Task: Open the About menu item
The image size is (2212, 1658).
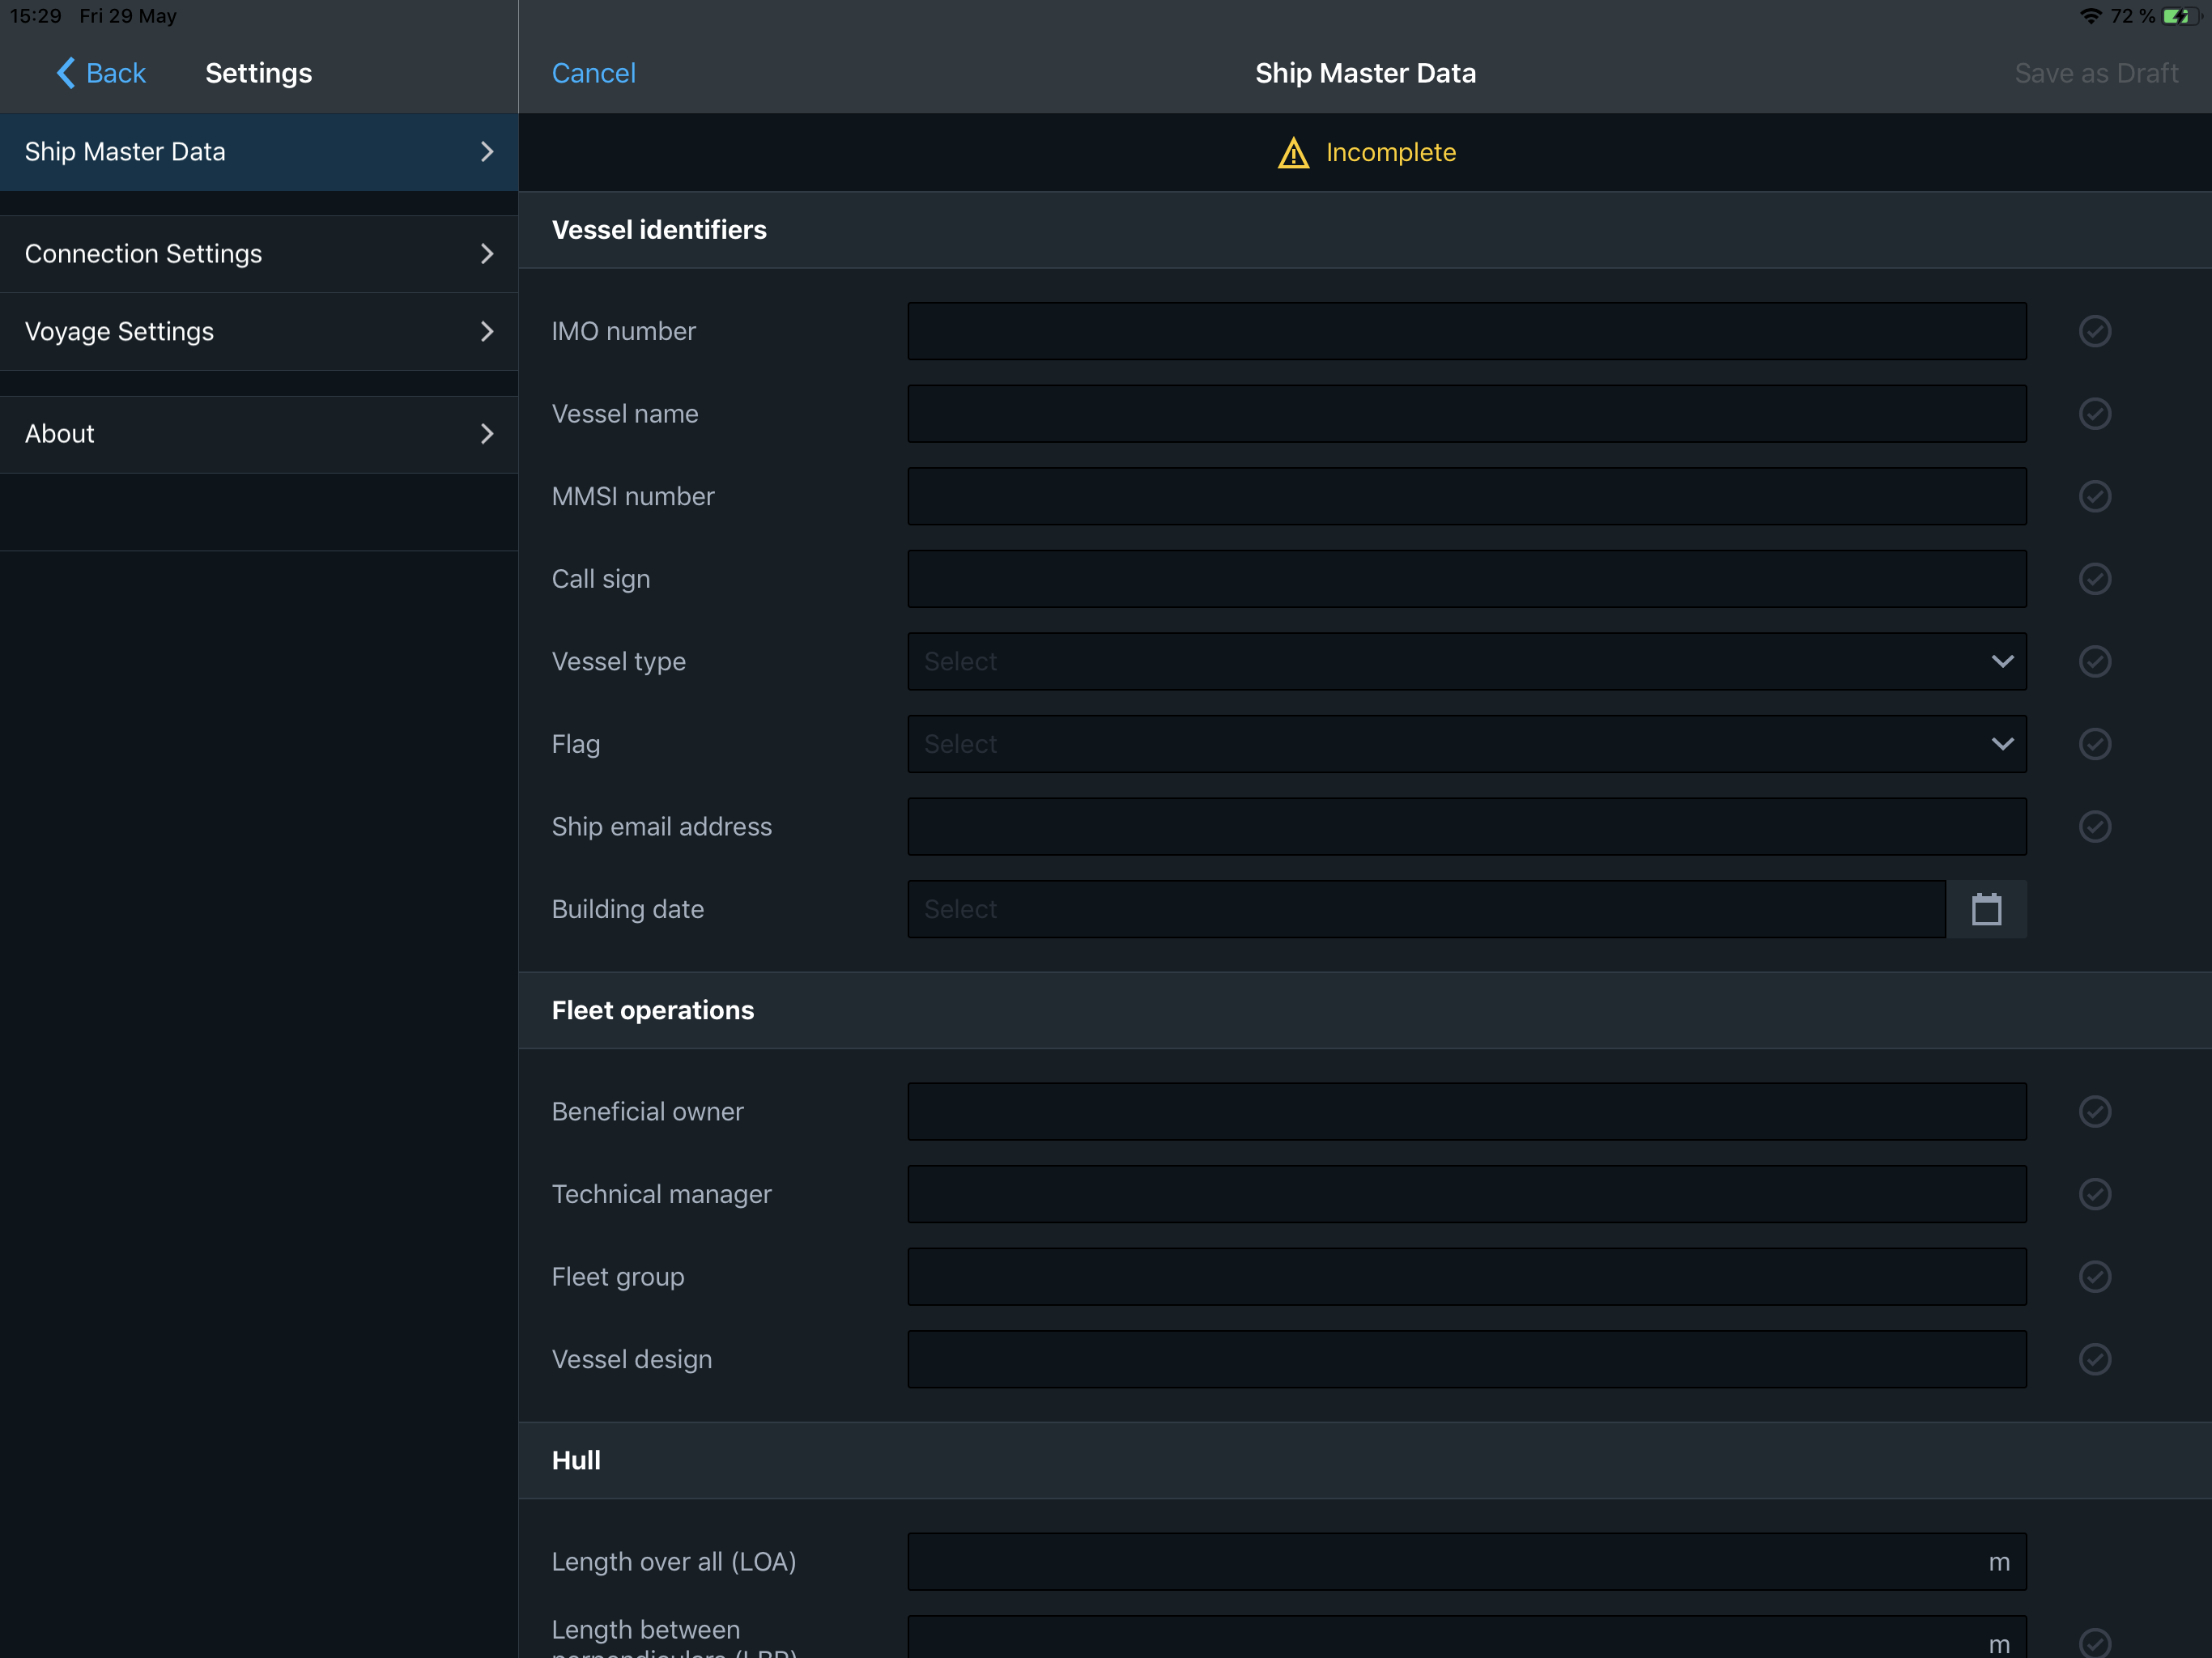Action: [x=259, y=434]
